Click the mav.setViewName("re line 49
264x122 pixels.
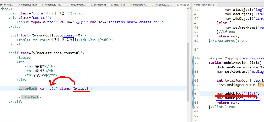(244, 27)
